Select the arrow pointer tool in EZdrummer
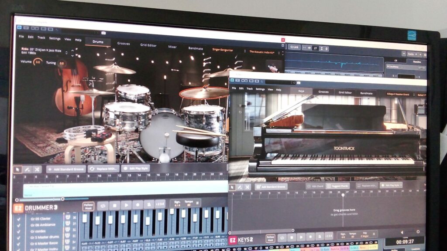This screenshot has width=447, height=251. 17,170
